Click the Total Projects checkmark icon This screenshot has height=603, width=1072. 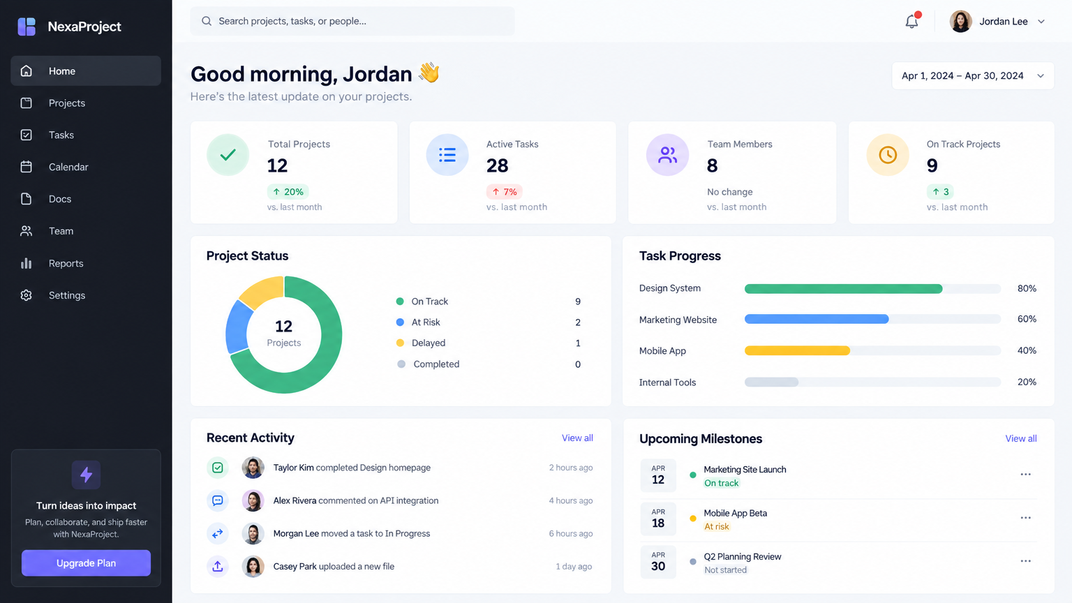click(228, 155)
